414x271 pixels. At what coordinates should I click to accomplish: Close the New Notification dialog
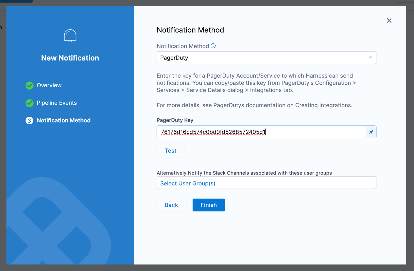389,20
